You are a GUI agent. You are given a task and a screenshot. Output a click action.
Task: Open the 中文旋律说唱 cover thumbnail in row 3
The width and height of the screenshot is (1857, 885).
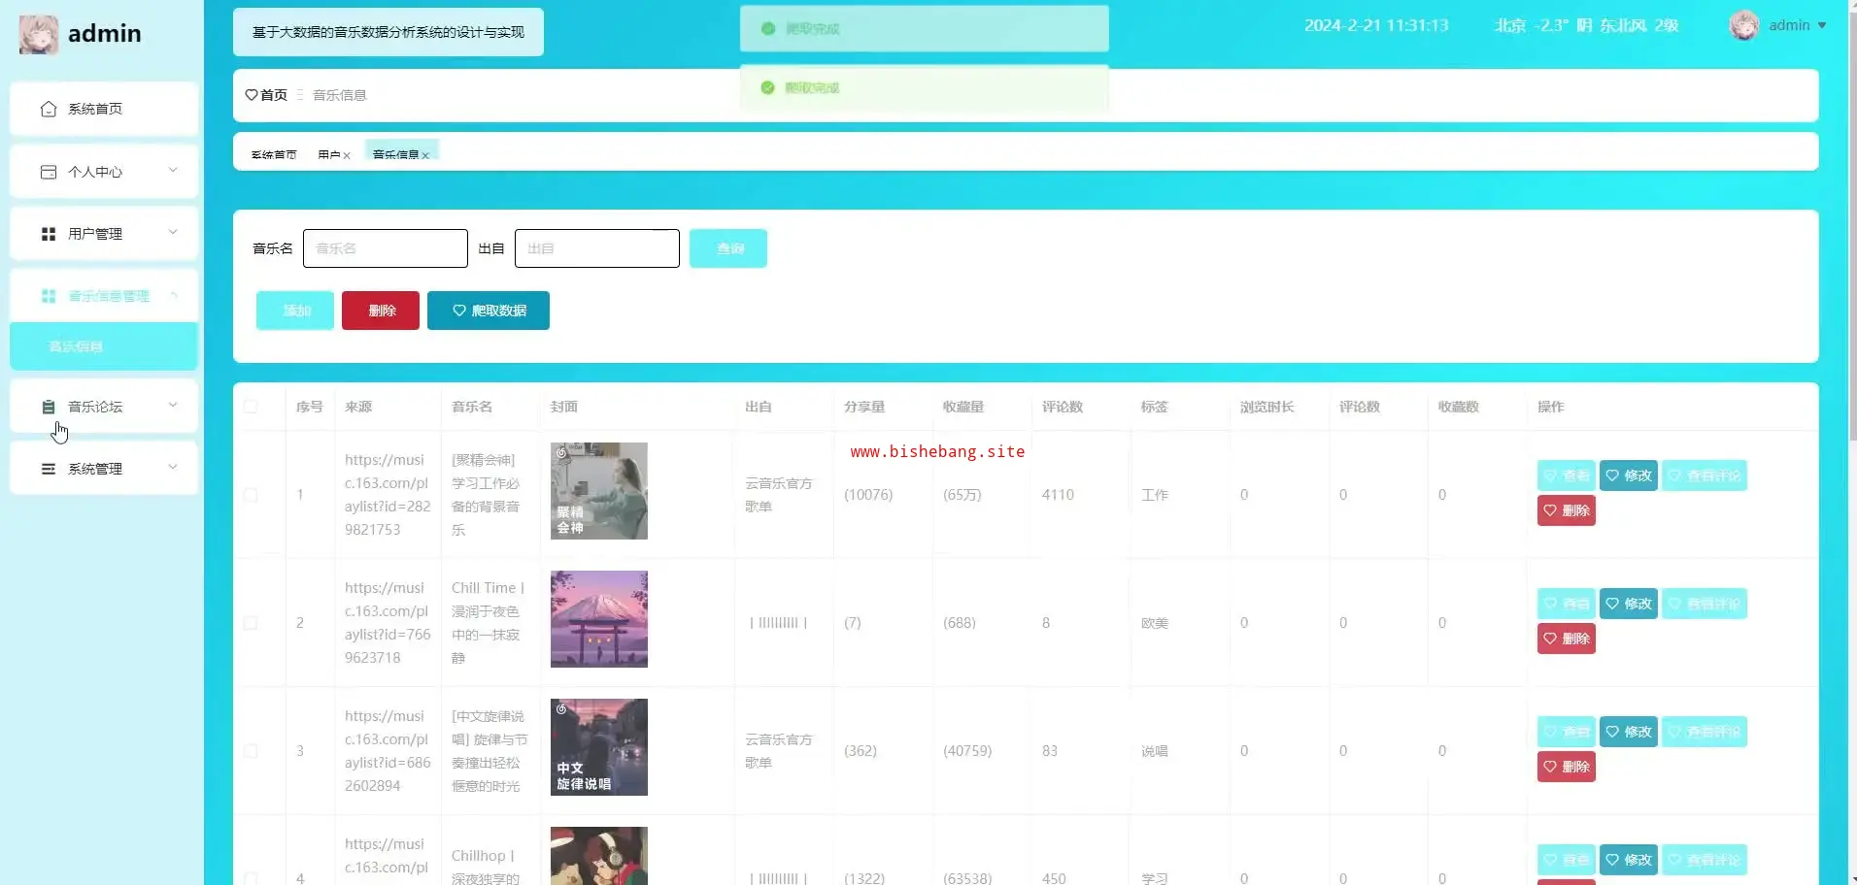599,747
